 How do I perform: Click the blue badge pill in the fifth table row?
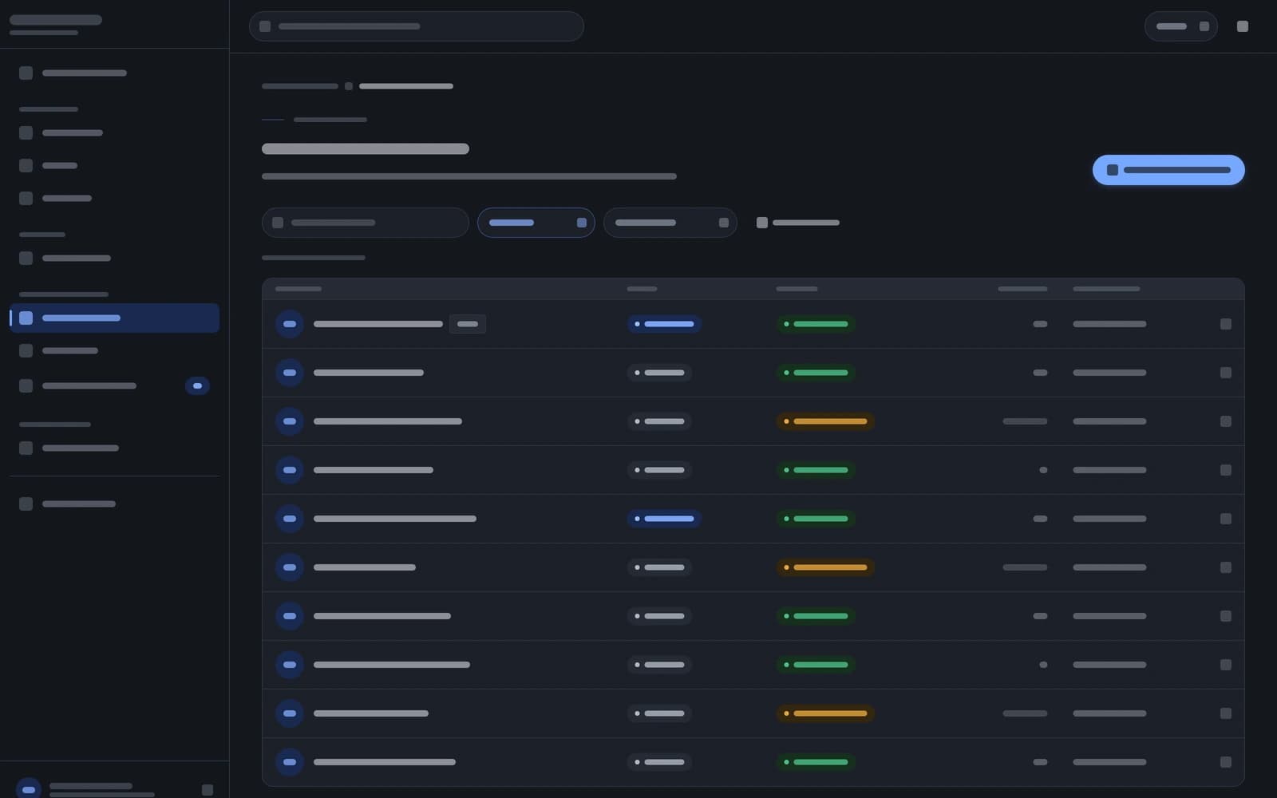pos(664,519)
